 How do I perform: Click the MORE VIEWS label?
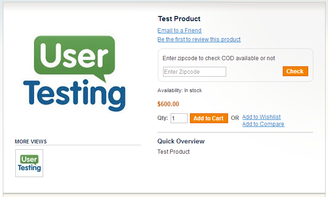(31, 142)
